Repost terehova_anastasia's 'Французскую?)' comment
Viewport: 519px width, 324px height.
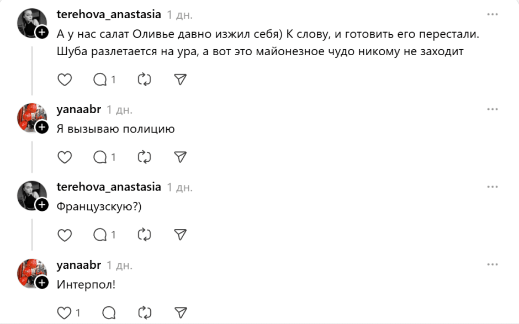click(143, 235)
